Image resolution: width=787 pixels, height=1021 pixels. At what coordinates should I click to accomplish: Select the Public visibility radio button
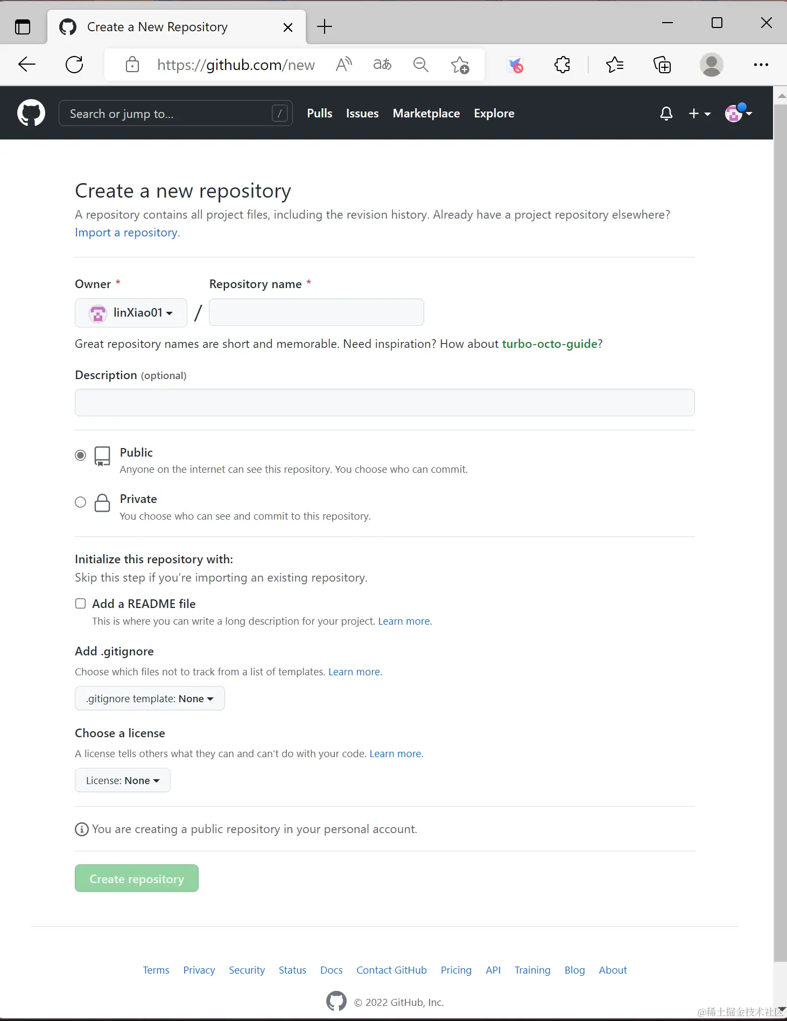(80, 456)
